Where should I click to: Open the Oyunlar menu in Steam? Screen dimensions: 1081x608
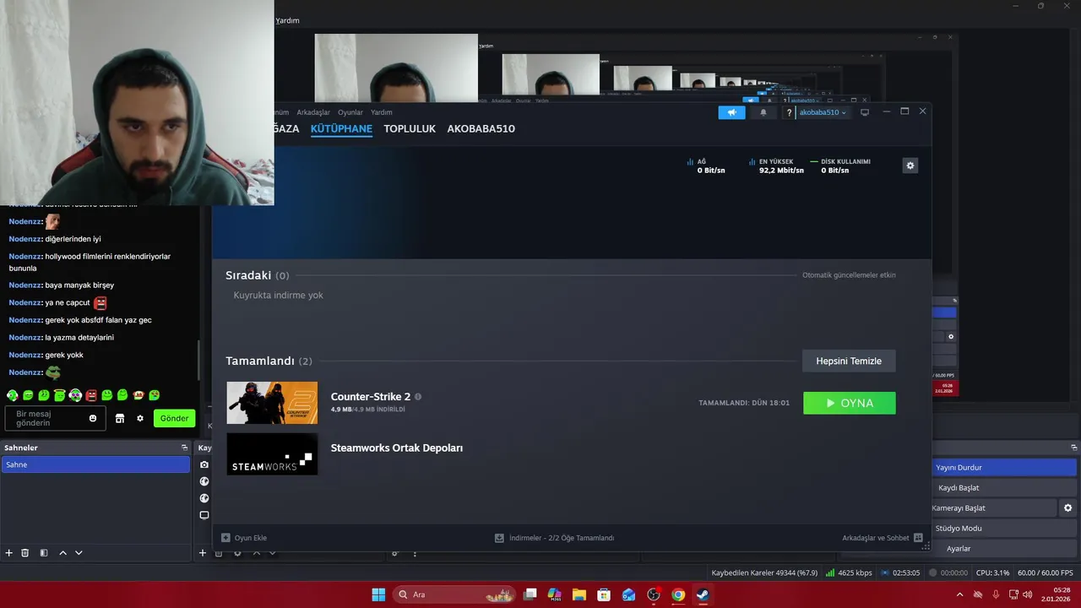350,112
